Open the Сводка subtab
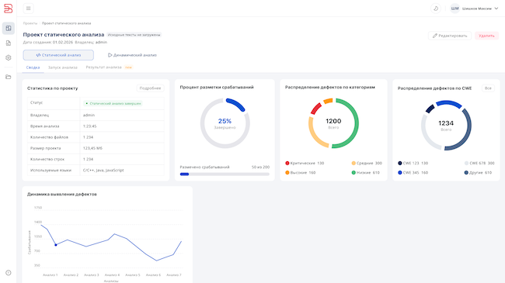The image size is (505, 283). tap(33, 67)
